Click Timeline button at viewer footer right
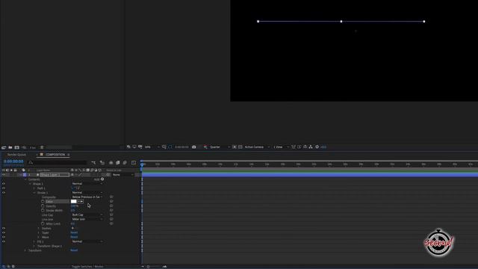This screenshot has width=478, height=269. 305,147
